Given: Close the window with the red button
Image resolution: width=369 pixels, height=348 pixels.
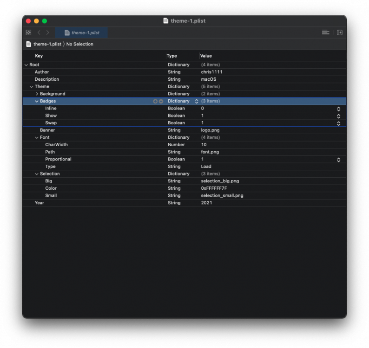Looking at the screenshot, I should point(28,21).
